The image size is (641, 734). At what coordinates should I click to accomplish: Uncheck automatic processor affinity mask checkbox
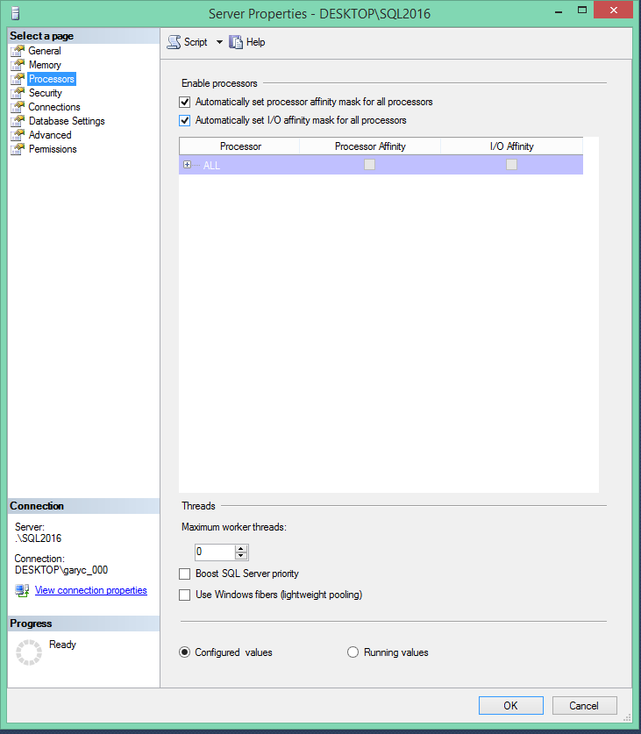(184, 102)
